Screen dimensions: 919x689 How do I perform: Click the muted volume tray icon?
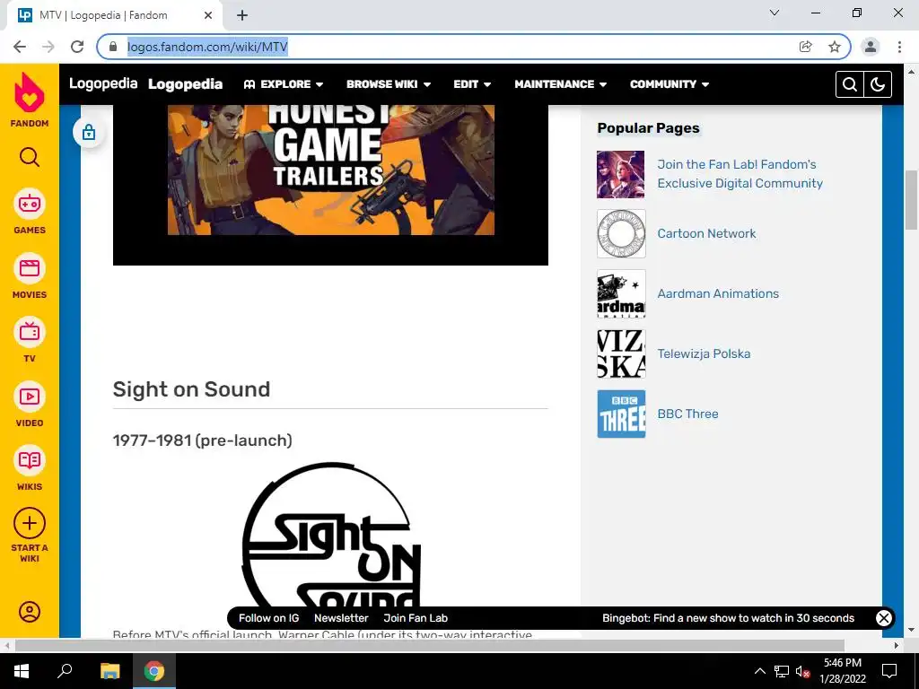802,671
